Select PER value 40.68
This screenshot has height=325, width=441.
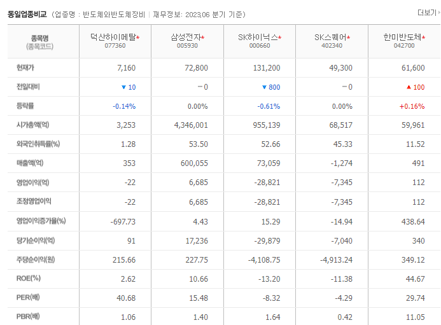(x=126, y=298)
